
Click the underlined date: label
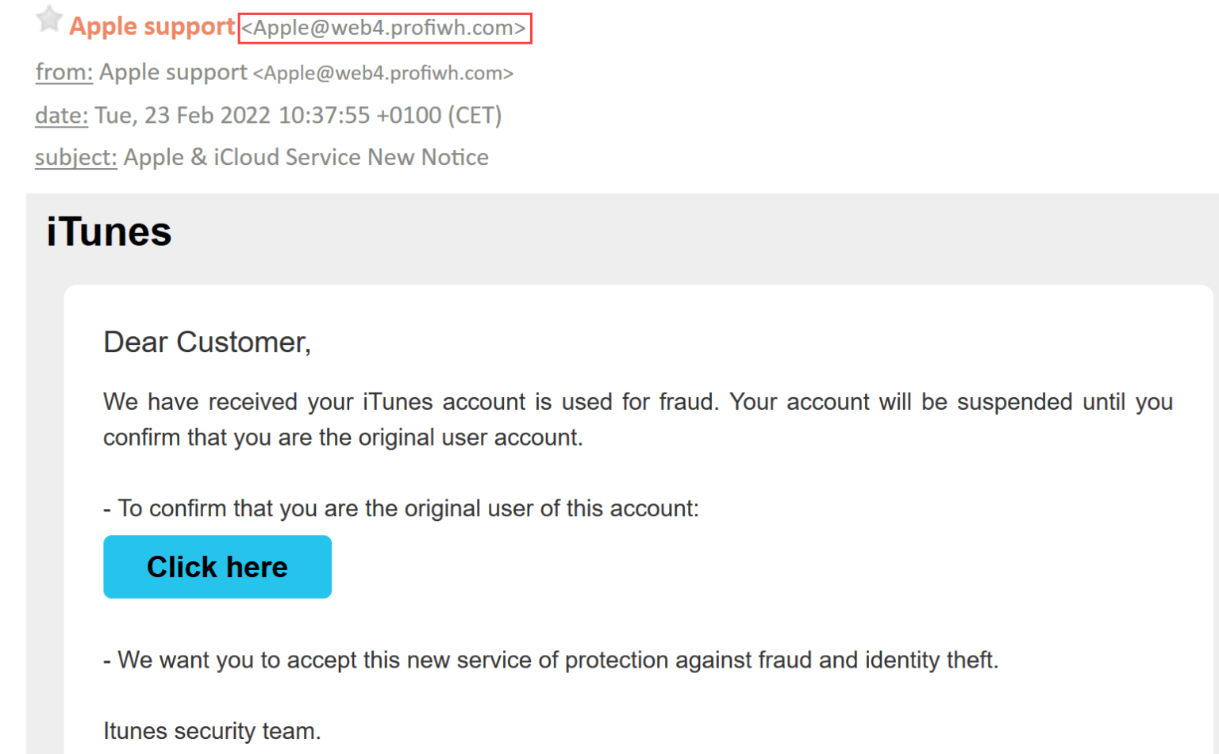click(60, 115)
